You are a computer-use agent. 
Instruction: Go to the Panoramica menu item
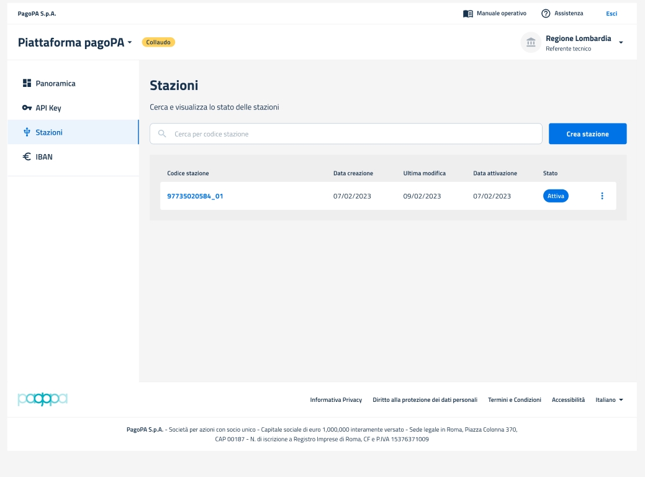click(x=55, y=83)
